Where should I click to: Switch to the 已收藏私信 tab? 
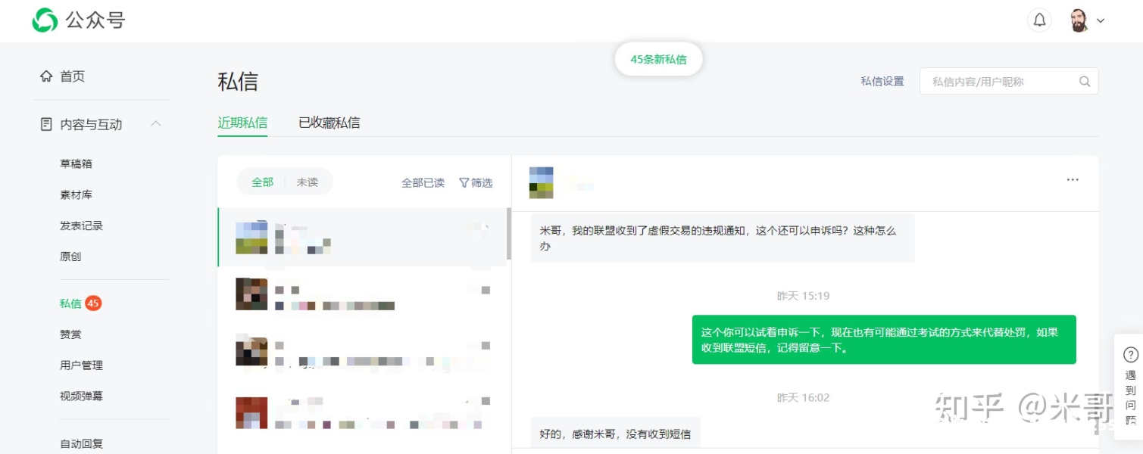click(x=329, y=123)
